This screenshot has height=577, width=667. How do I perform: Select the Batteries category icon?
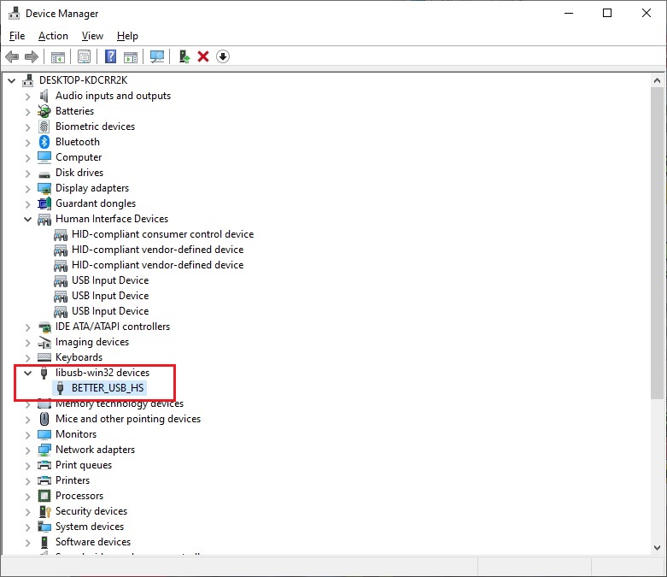tap(44, 111)
